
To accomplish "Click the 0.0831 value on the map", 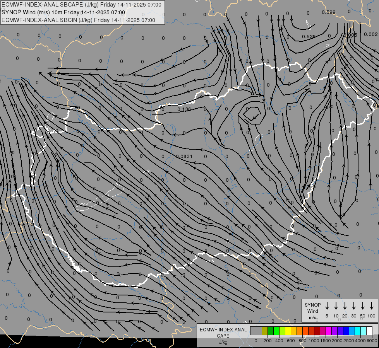I will [x=184, y=157].
